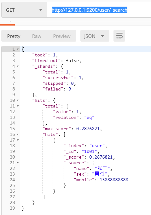Screen dimensions: 151x215
Task: Switch to the Raw view tab
Action: tap(37, 36)
